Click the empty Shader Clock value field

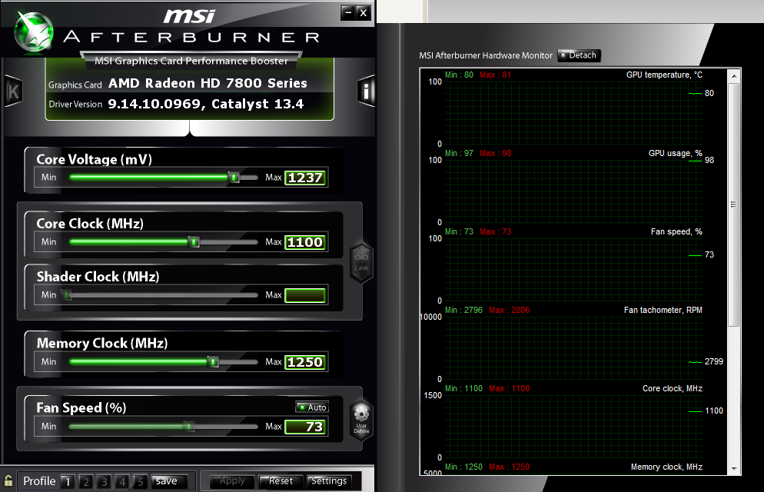point(305,295)
